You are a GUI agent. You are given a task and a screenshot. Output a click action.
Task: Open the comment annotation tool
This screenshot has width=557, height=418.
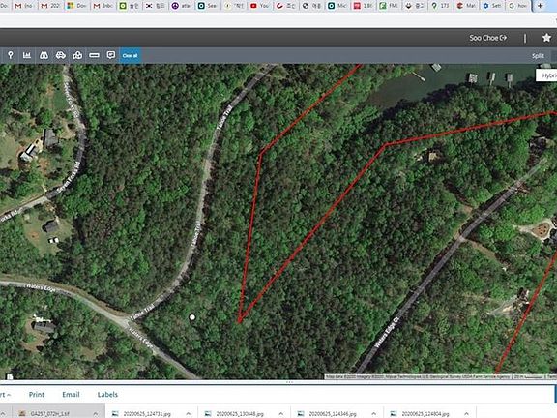point(111,55)
